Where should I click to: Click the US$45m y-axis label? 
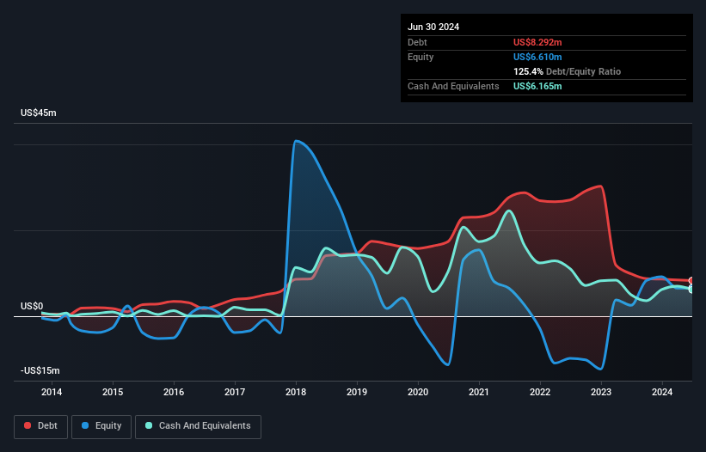(39, 113)
